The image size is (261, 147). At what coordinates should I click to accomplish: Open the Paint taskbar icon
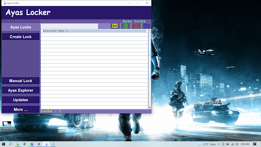[x=53, y=144]
